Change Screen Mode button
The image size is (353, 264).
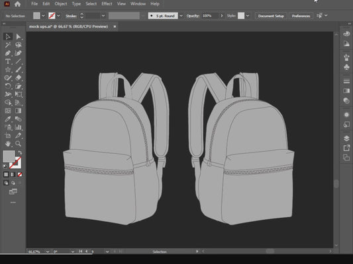[x=13, y=191]
